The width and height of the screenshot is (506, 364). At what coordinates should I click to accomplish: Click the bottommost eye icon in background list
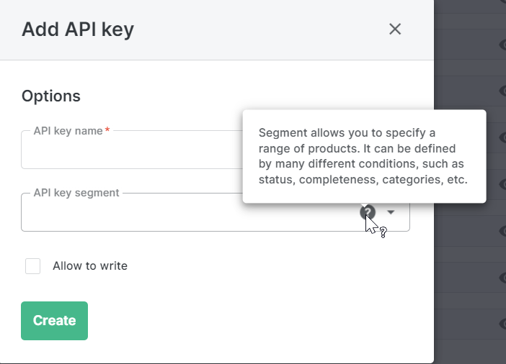click(x=502, y=323)
